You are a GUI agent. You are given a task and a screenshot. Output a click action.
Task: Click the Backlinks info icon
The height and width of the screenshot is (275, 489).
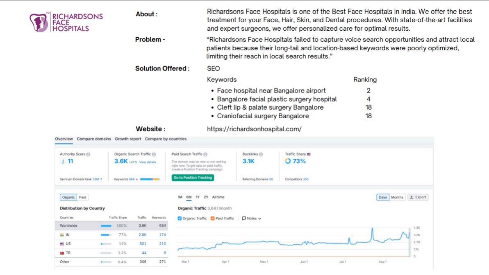coord(261,154)
